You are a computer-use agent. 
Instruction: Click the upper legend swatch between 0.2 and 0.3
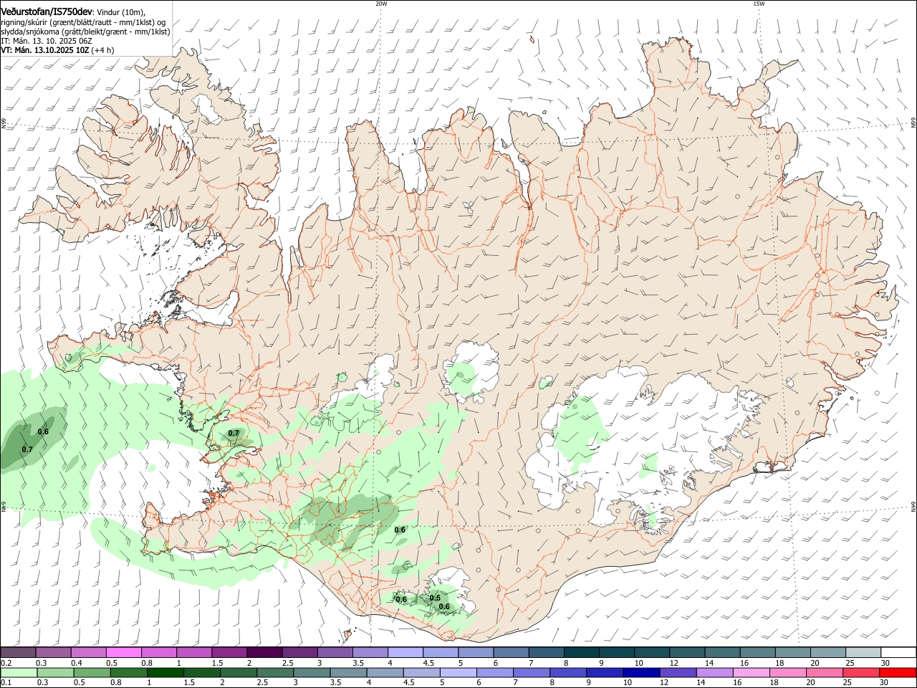click(x=18, y=653)
